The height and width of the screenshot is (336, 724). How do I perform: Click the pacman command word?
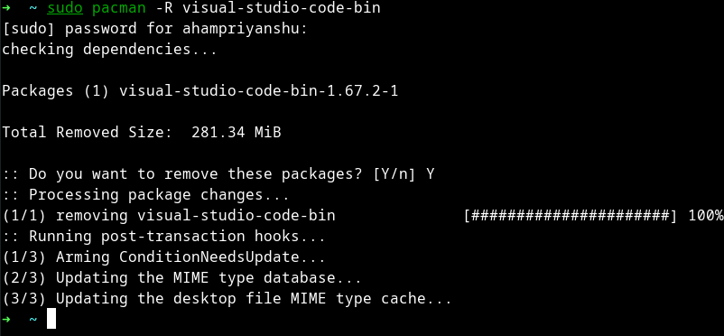(118, 8)
